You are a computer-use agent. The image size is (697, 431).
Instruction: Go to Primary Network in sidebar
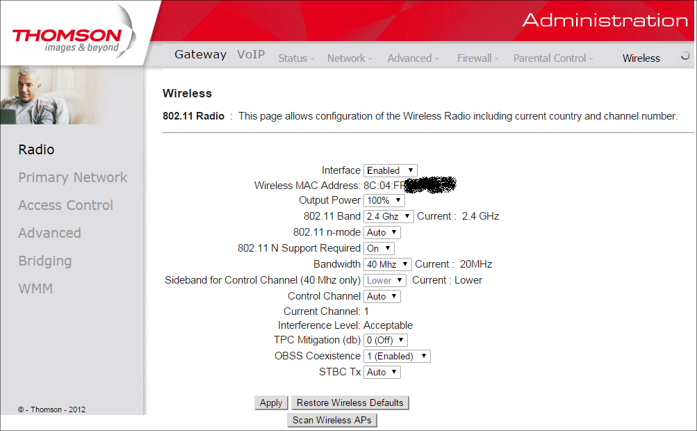(x=73, y=177)
